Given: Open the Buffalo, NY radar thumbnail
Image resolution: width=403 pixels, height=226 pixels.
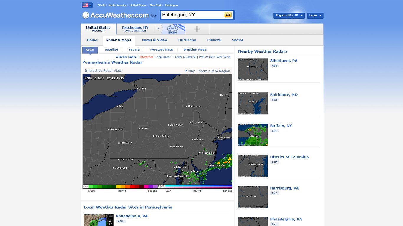Looking at the screenshot, I should (x=253, y=134).
